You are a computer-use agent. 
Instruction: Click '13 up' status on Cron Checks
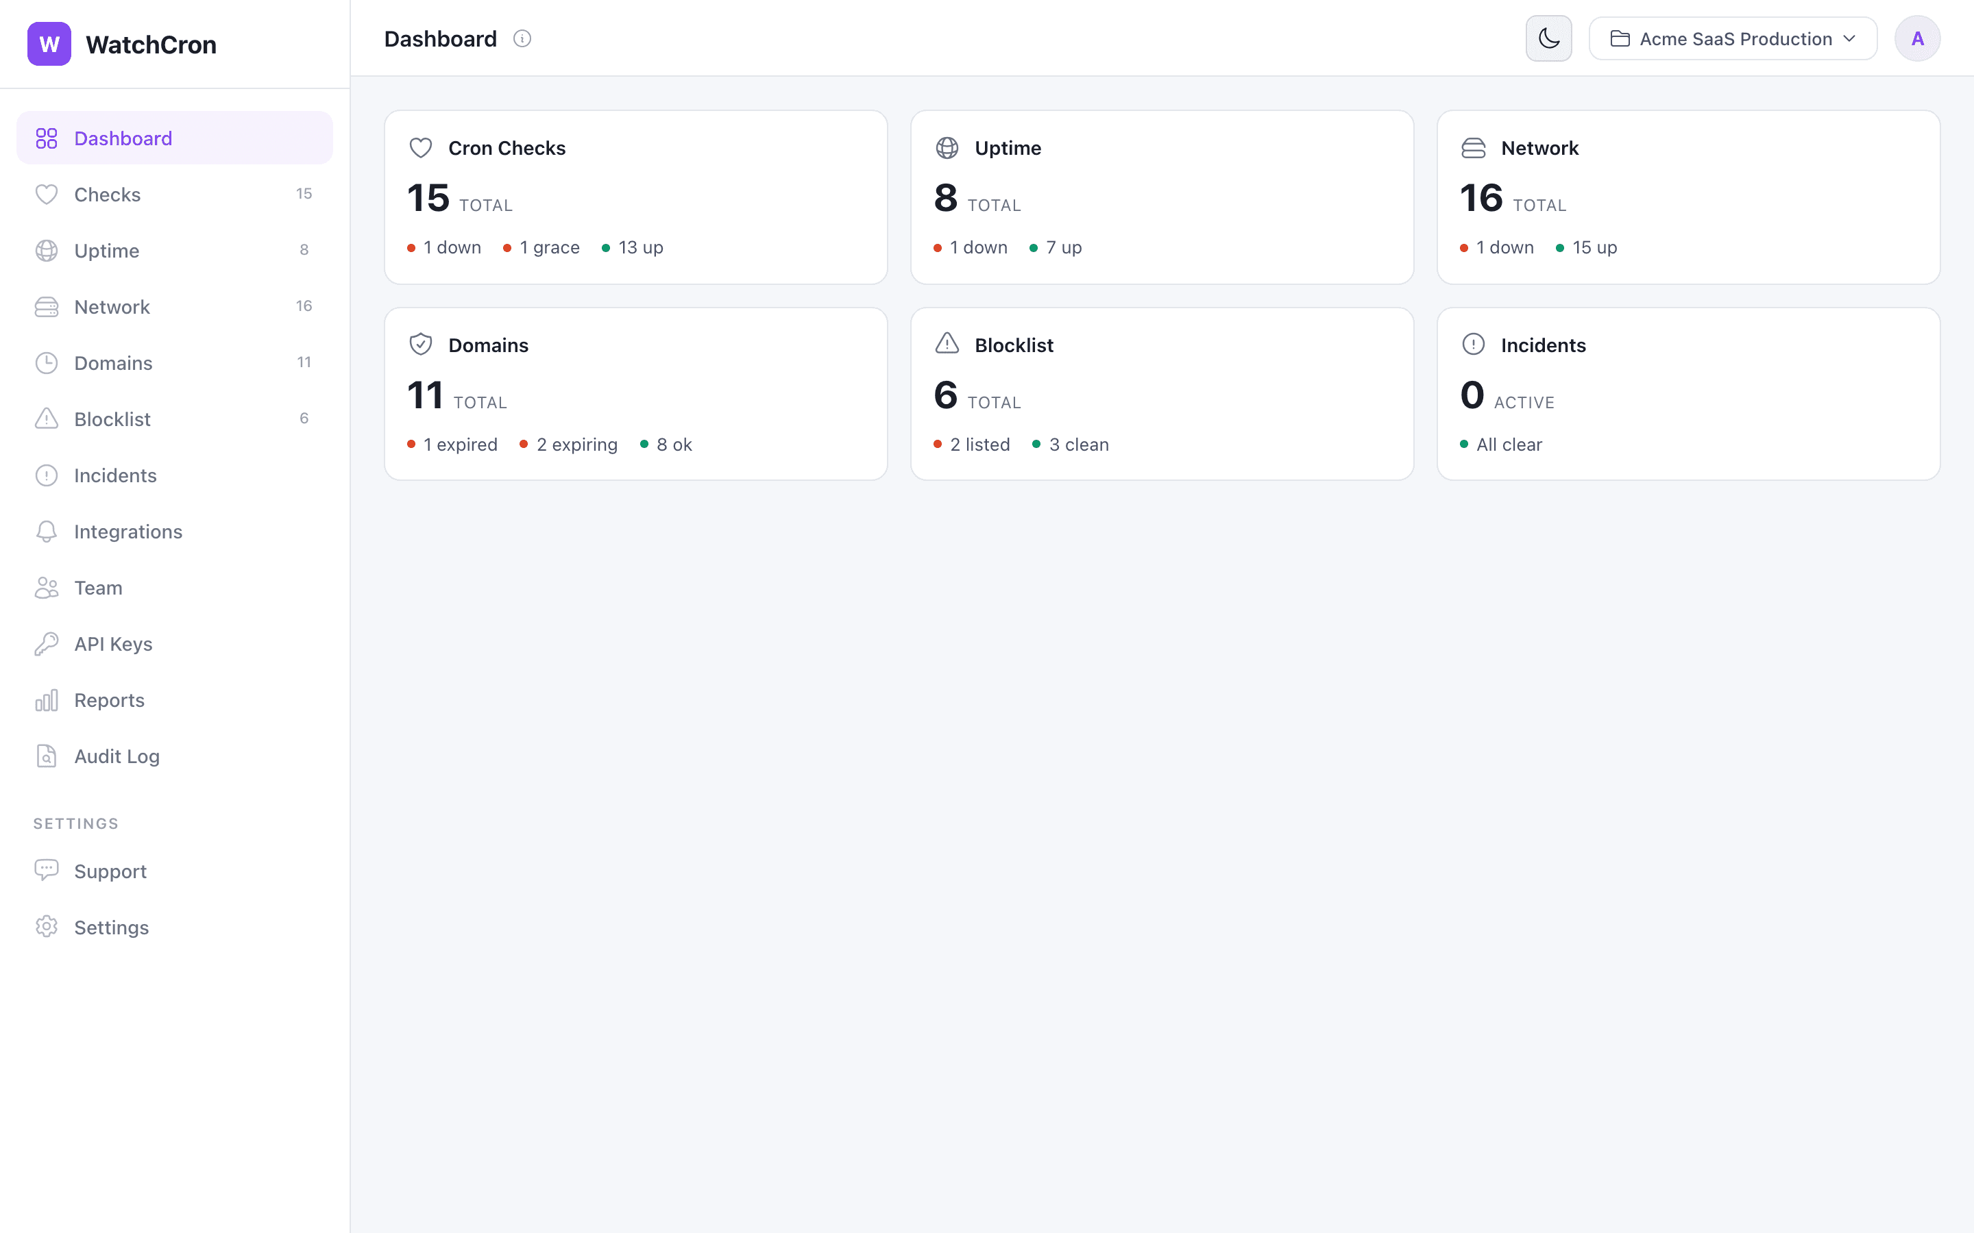click(x=632, y=248)
